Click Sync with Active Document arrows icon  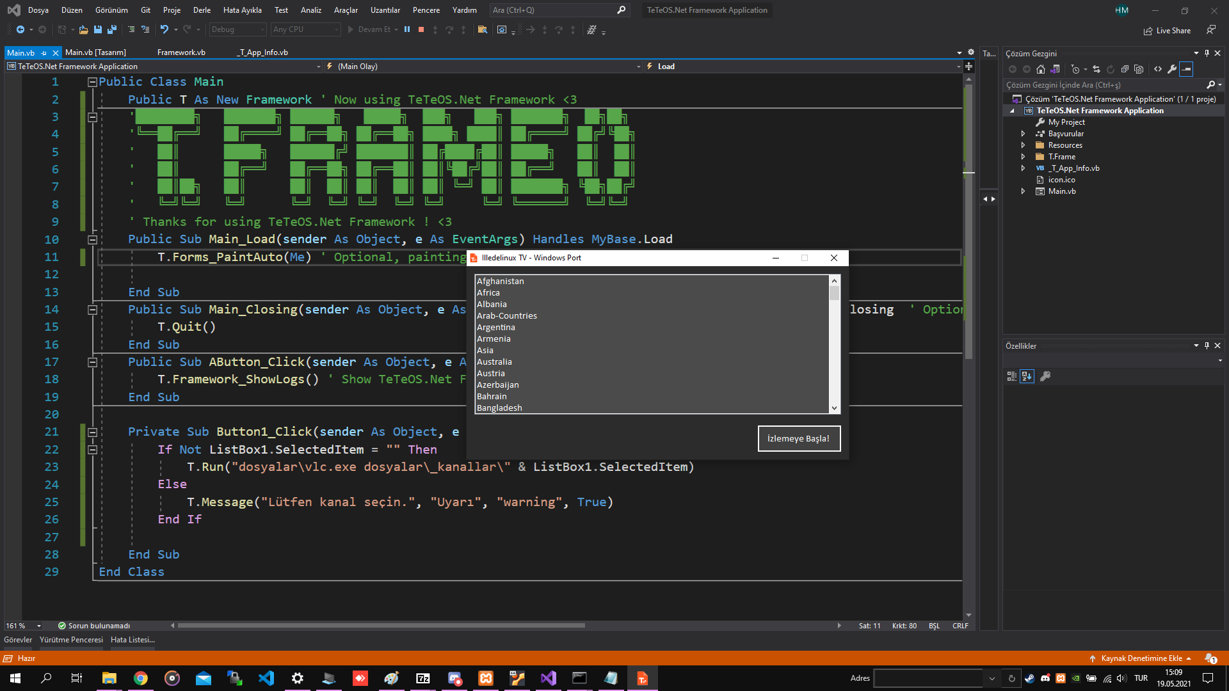(x=1096, y=69)
